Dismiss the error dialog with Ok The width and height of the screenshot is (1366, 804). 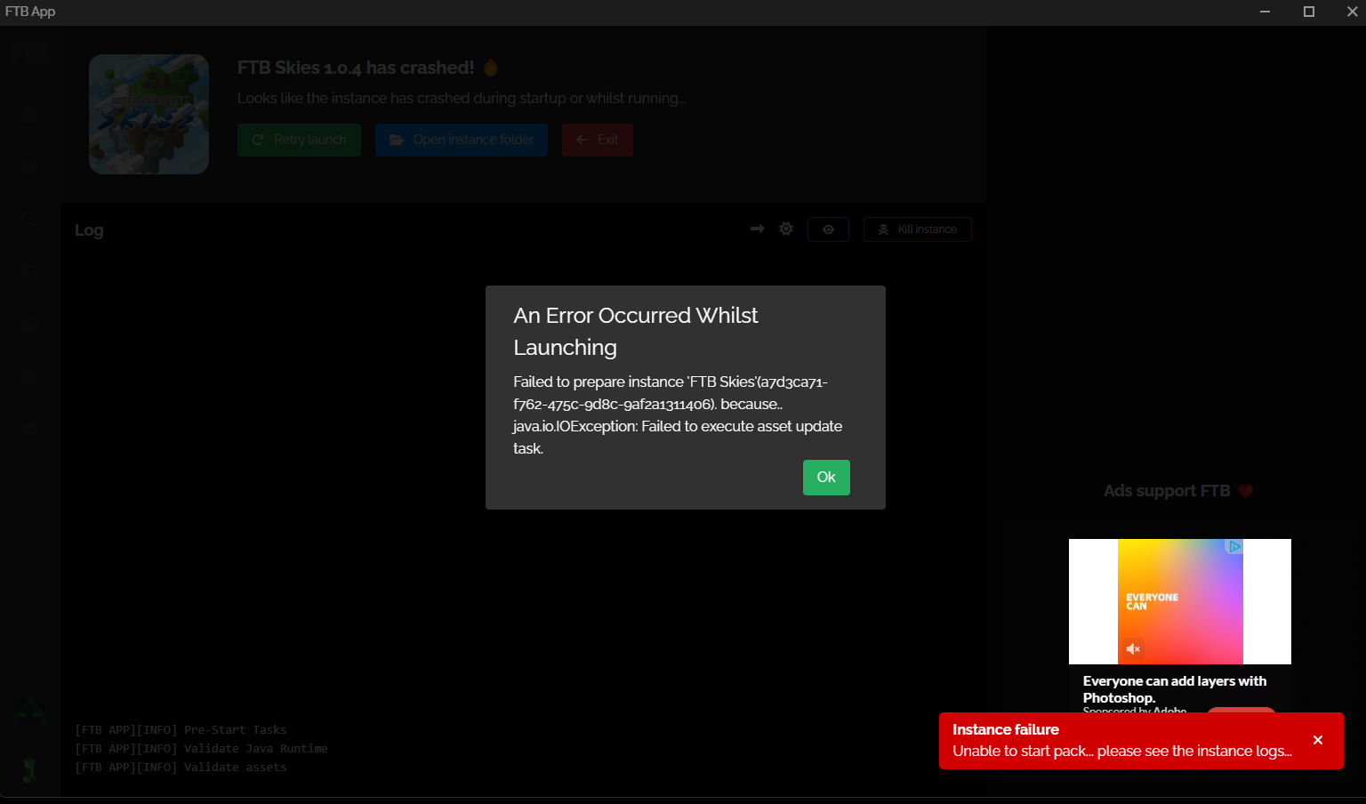coord(825,478)
